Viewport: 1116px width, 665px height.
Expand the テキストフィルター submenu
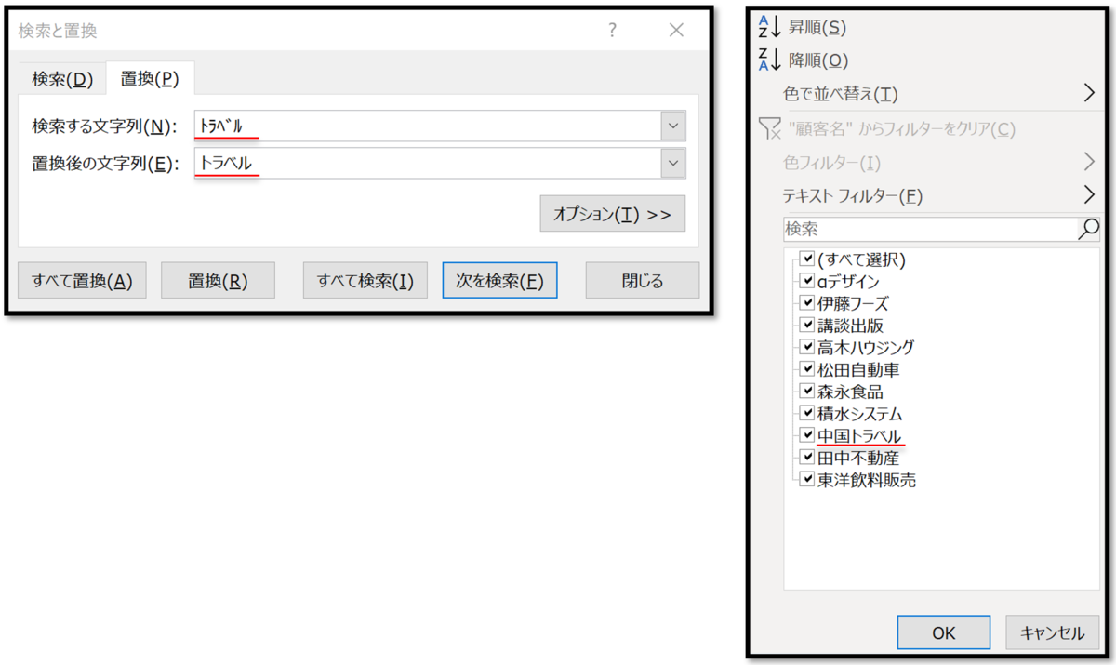[1087, 194]
